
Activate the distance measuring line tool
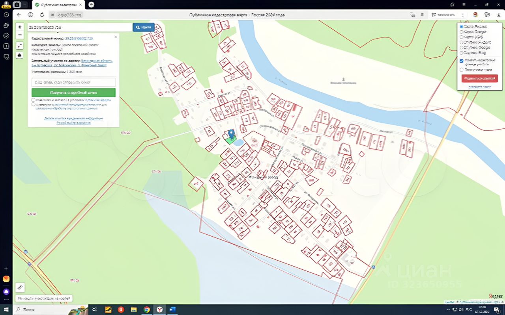click(x=20, y=46)
